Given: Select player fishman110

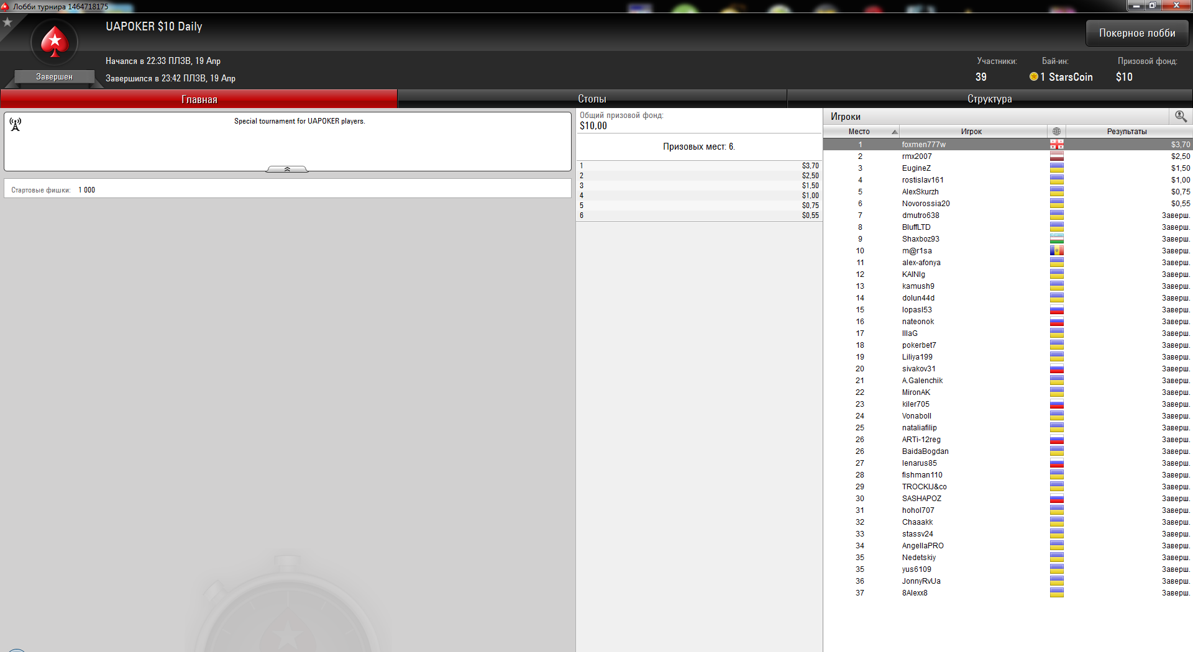Looking at the screenshot, I should tap(1007, 474).
